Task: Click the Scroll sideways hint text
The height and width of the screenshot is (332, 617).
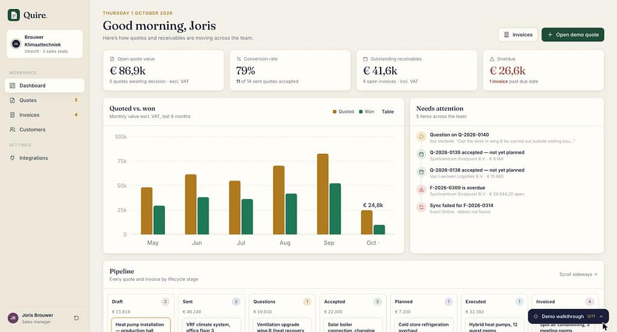Action: point(578,274)
